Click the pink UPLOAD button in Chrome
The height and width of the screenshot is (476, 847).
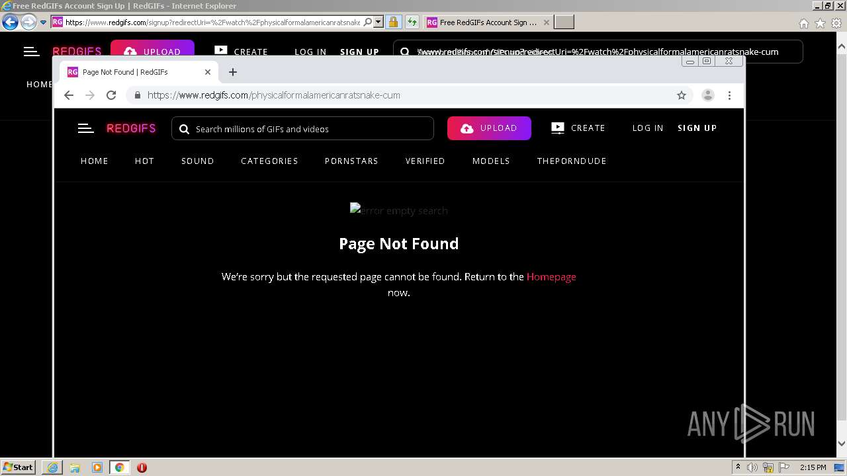tap(489, 128)
